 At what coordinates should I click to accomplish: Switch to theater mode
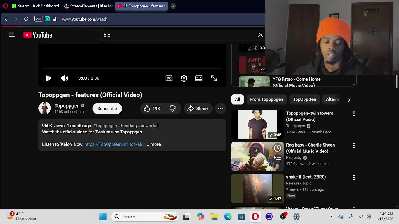199,78
